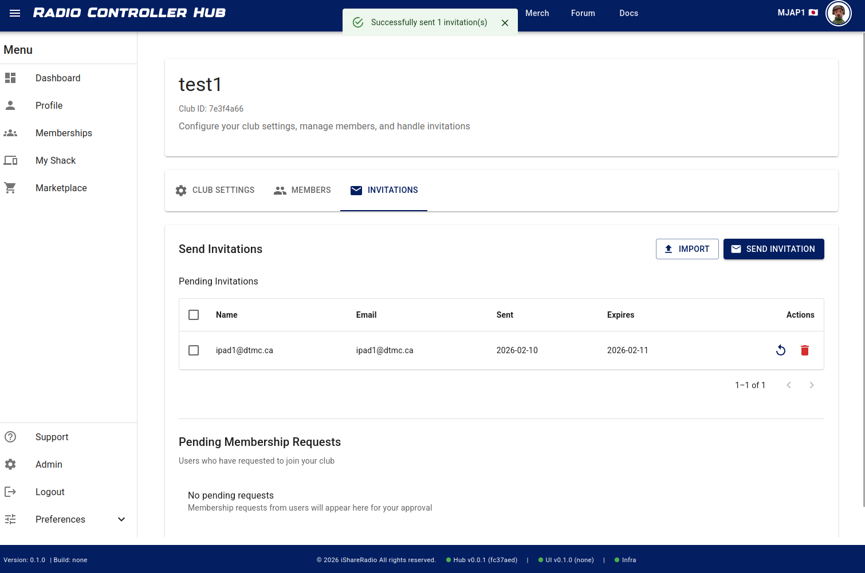Click the page vertical scrollbar
This screenshot has width=865, height=573.
863,269
